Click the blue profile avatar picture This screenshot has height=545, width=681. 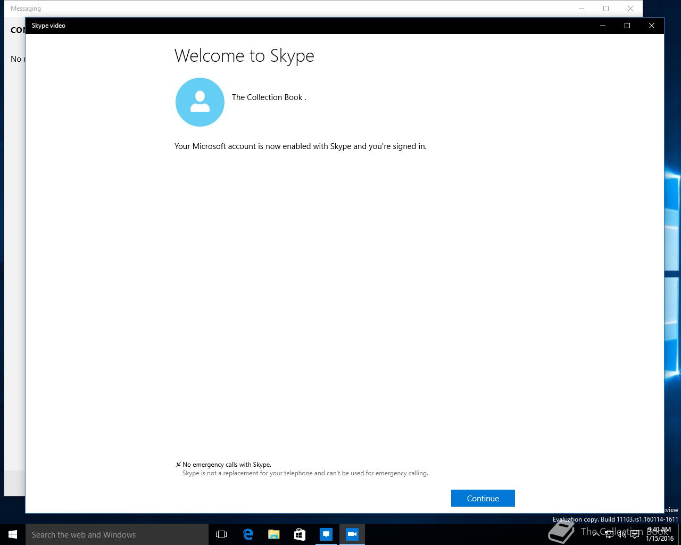click(200, 102)
